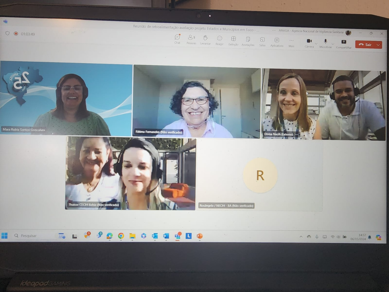Toggle the Câmera on or off
Viewport: 389px width, 292px height.
point(309,43)
